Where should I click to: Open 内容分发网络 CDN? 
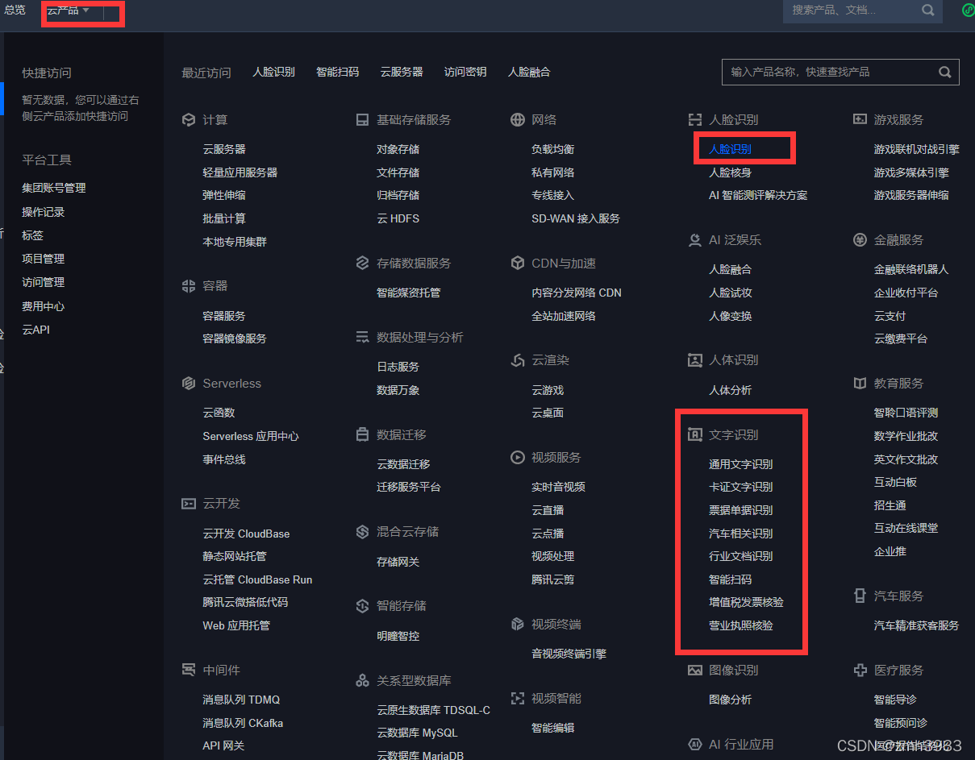click(577, 293)
